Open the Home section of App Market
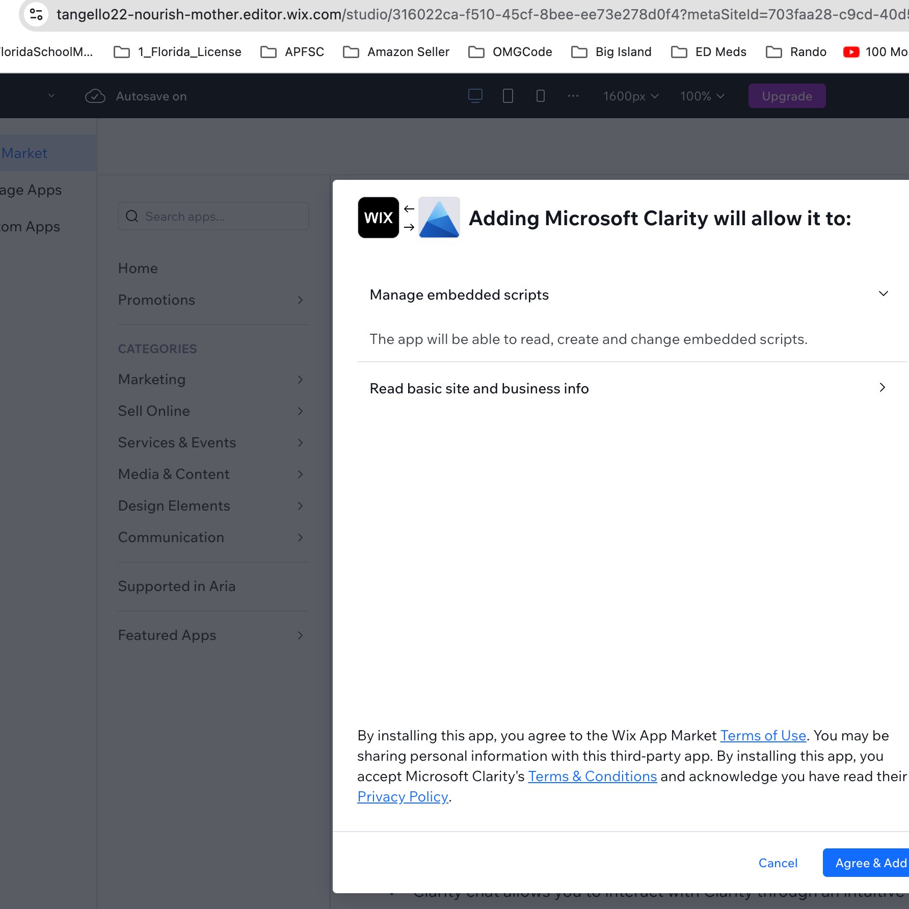Screen dimensions: 909x909 [x=138, y=269]
